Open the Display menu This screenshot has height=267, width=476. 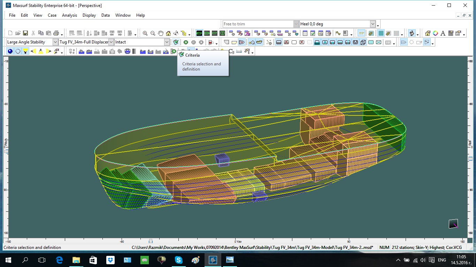tap(89, 15)
